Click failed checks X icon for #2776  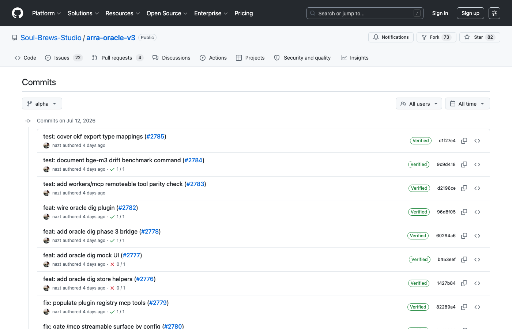[x=112, y=288]
